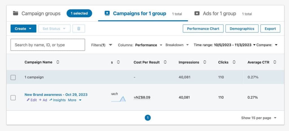Sort the Clicks column using arrows
Viewport: 289px width, 131px height.
click(234, 62)
